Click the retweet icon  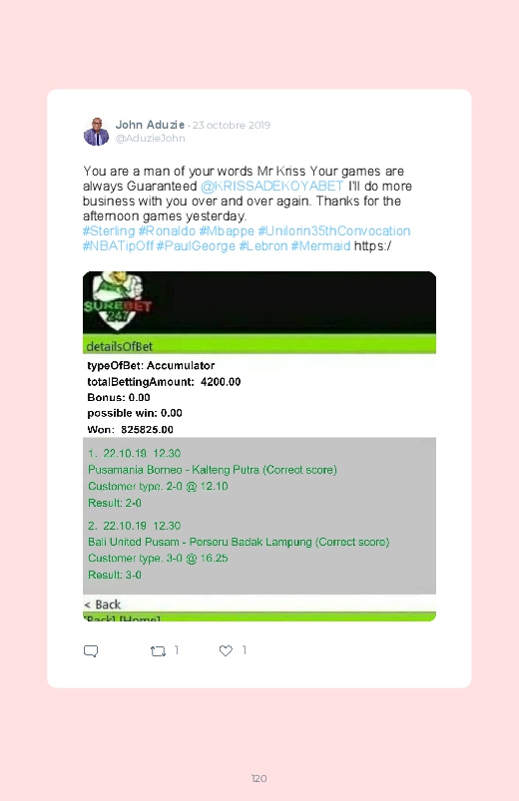point(158,650)
